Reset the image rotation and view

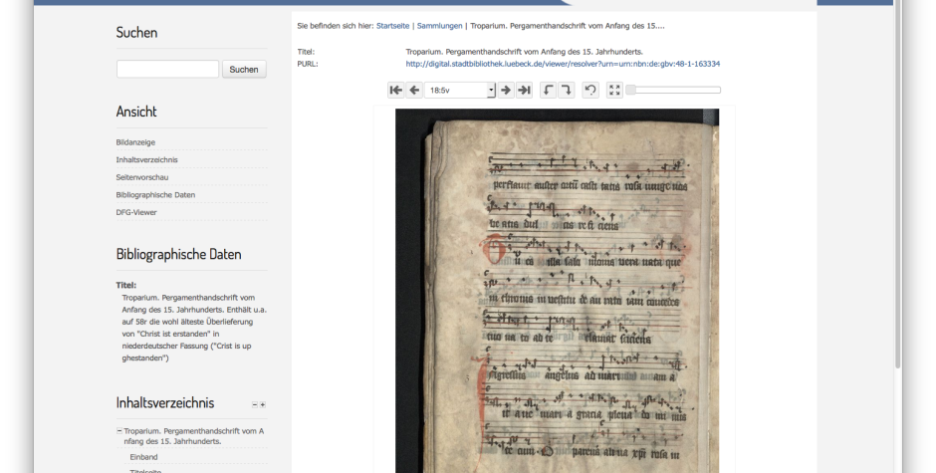[x=590, y=91]
